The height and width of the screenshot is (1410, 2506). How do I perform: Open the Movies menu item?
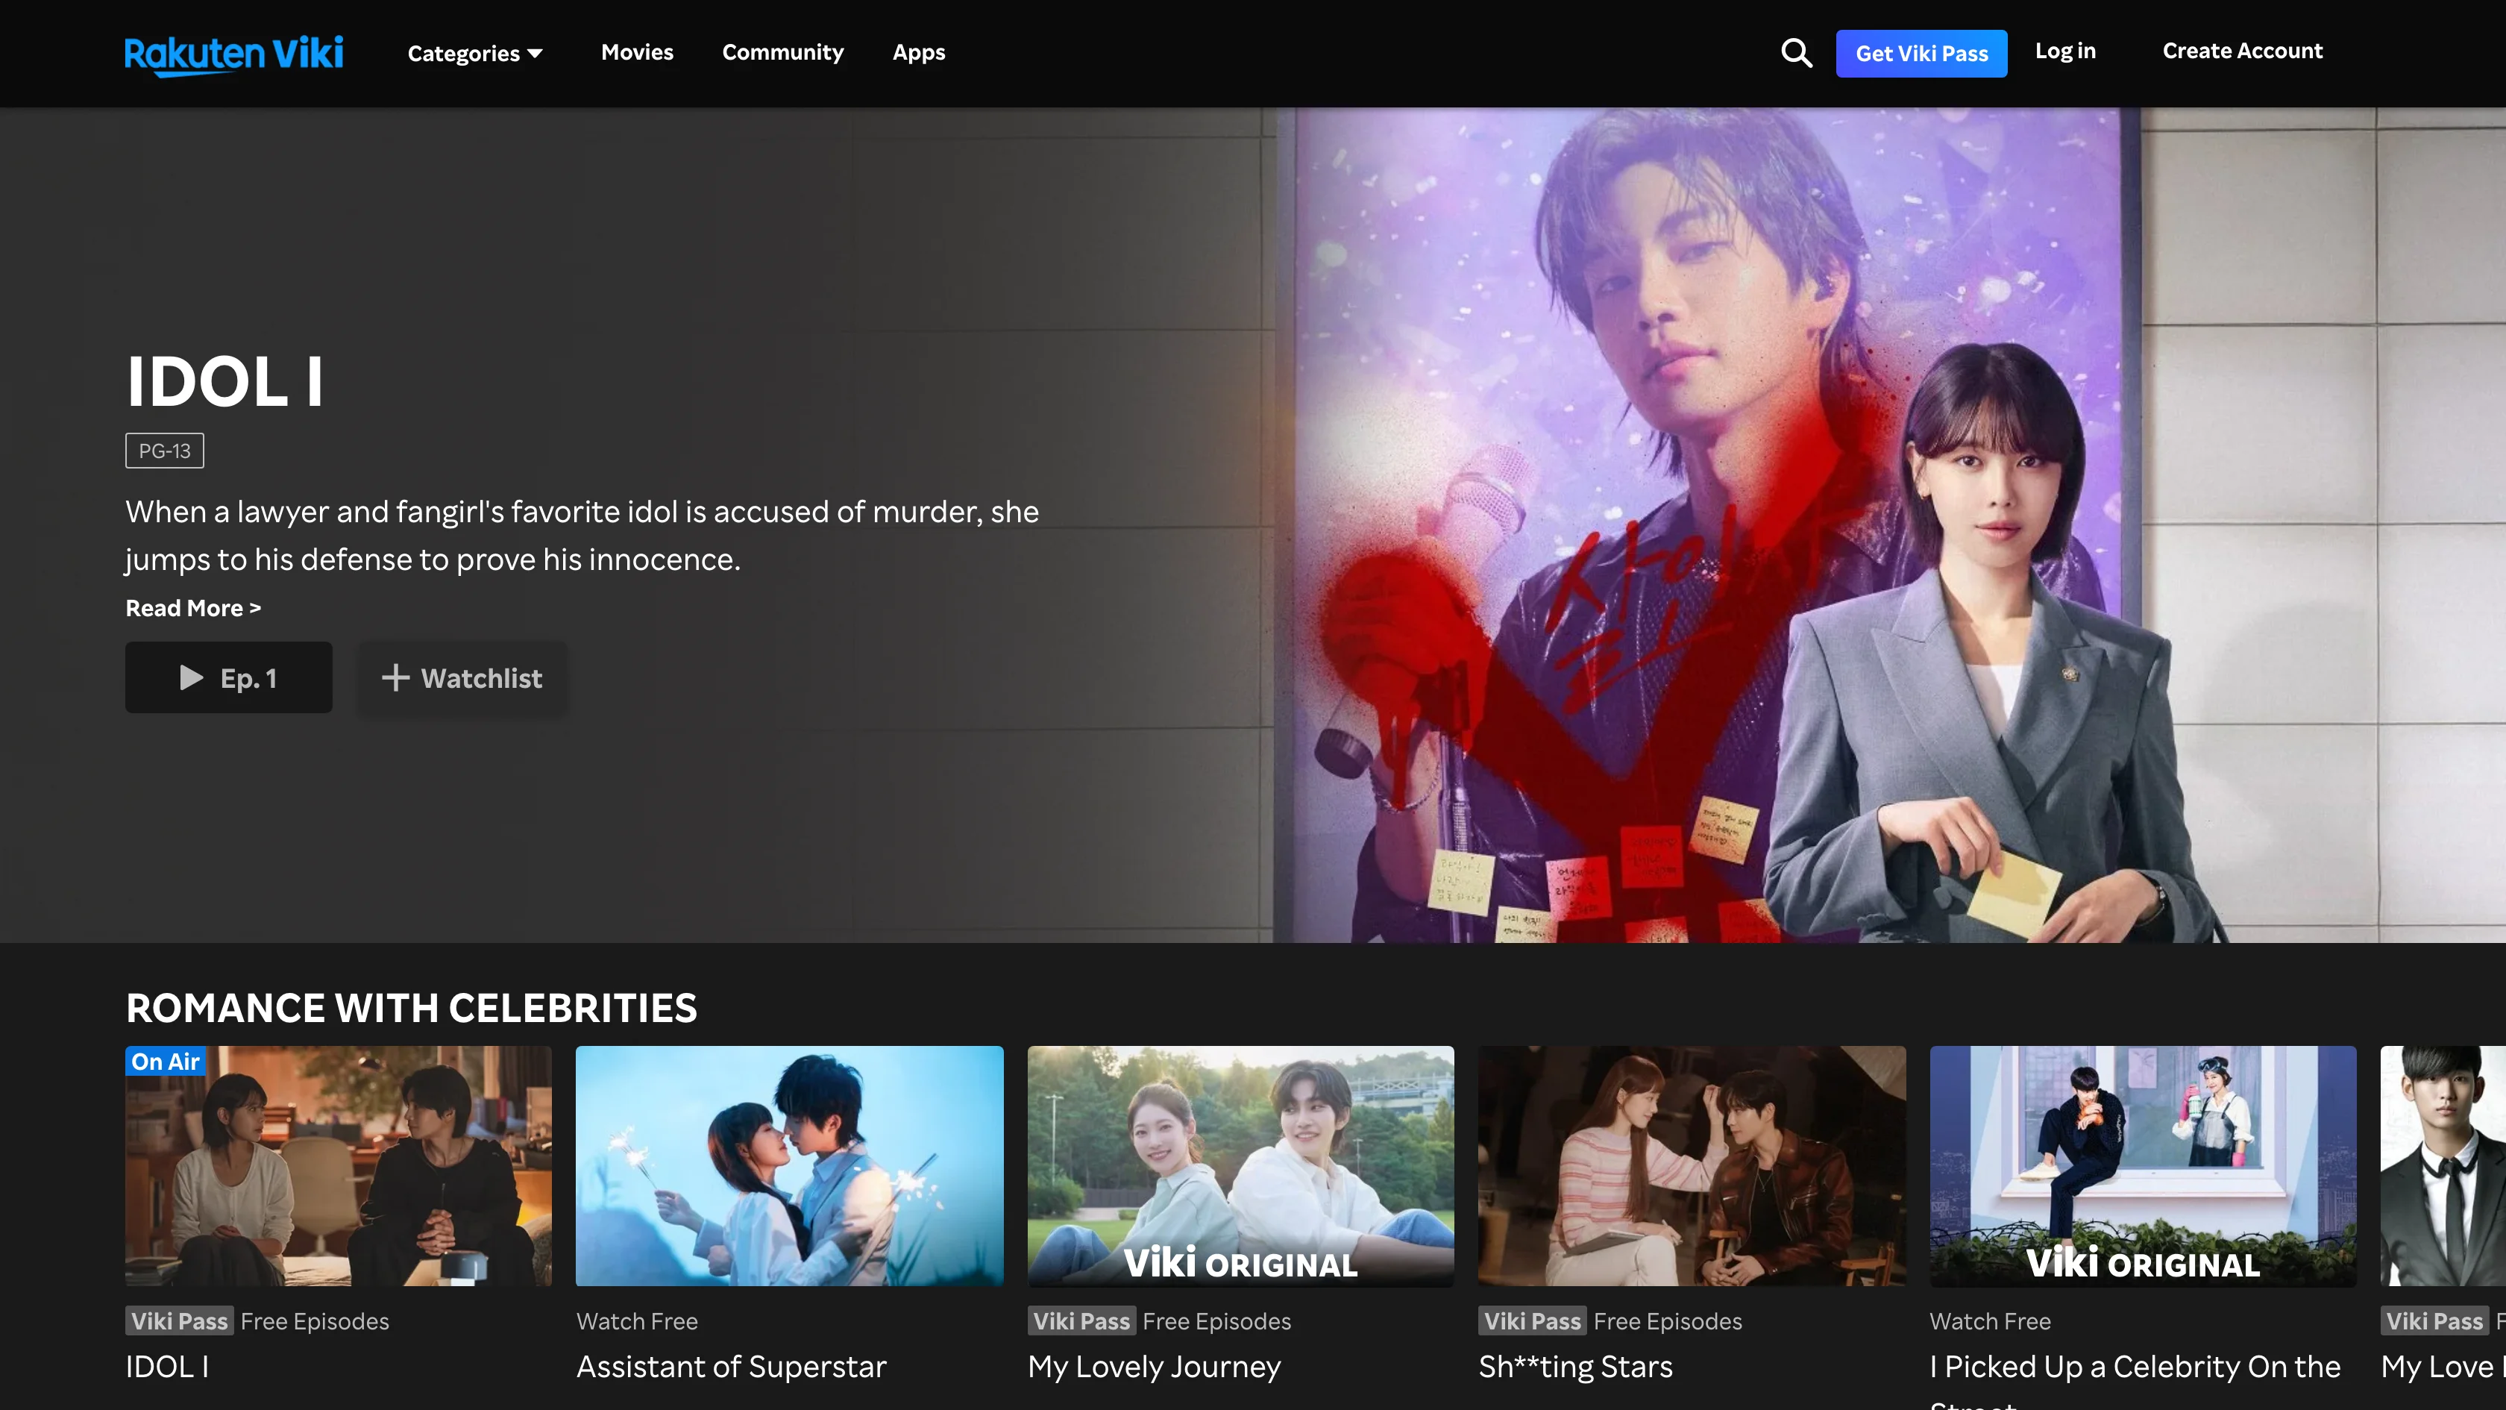pyautogui.click(x=636, y=52)
